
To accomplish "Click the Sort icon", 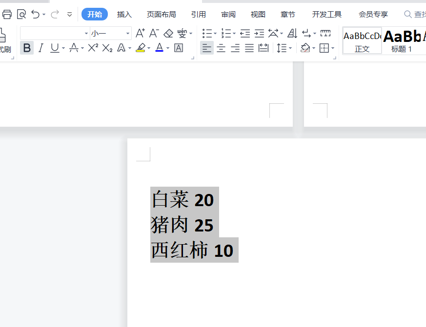I will click(x=292, y=33).
